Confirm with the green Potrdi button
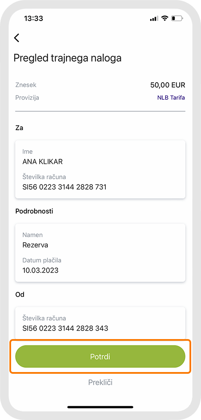This screenshot has width=201, height=420. tap(100, 357)
